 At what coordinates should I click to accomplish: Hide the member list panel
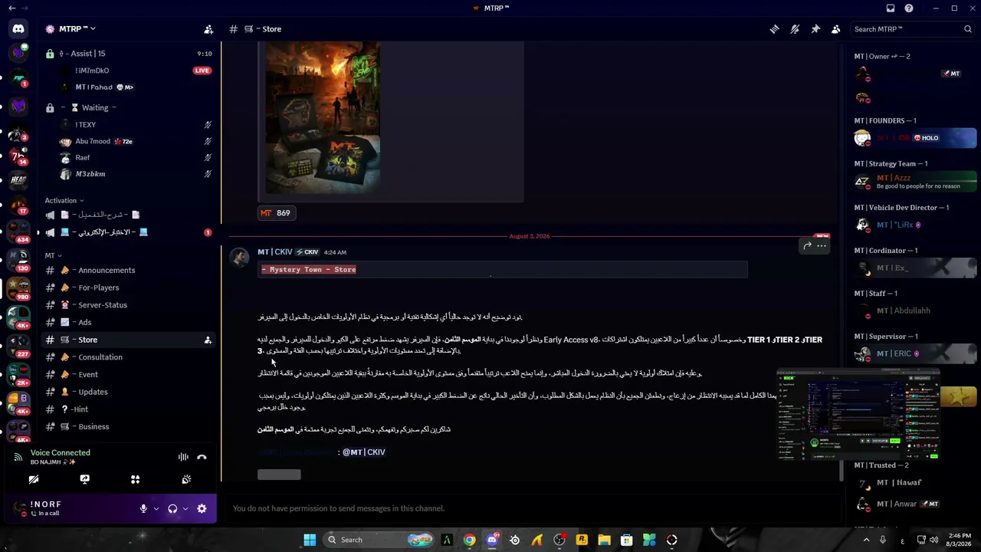[x=835, y=29]
